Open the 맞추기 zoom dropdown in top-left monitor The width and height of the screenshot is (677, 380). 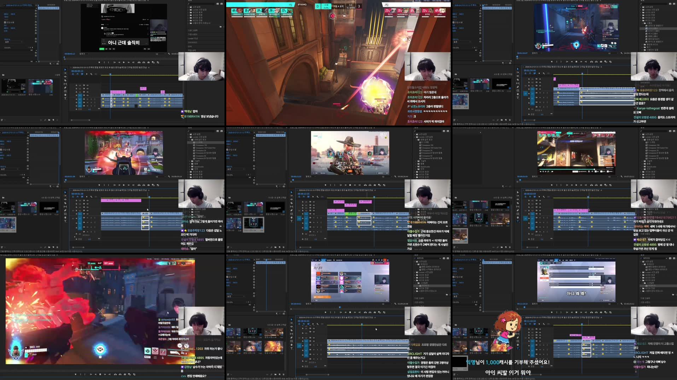pos(84,54)
